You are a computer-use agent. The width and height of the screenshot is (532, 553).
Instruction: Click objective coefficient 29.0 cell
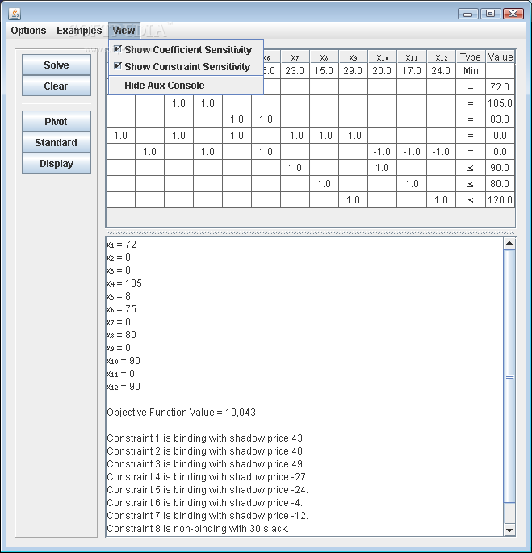tap(353, 71)
